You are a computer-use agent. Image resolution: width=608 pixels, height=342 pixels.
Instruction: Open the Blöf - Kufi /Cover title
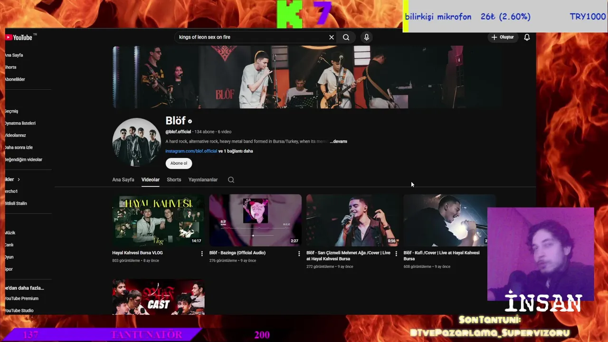(x=442, y=256)
